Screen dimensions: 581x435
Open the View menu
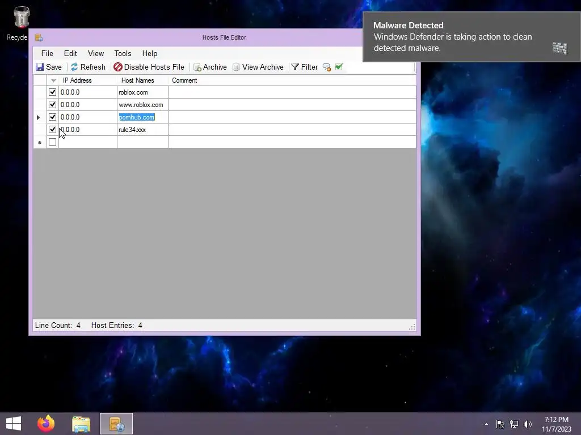click(x=95, y=53)
